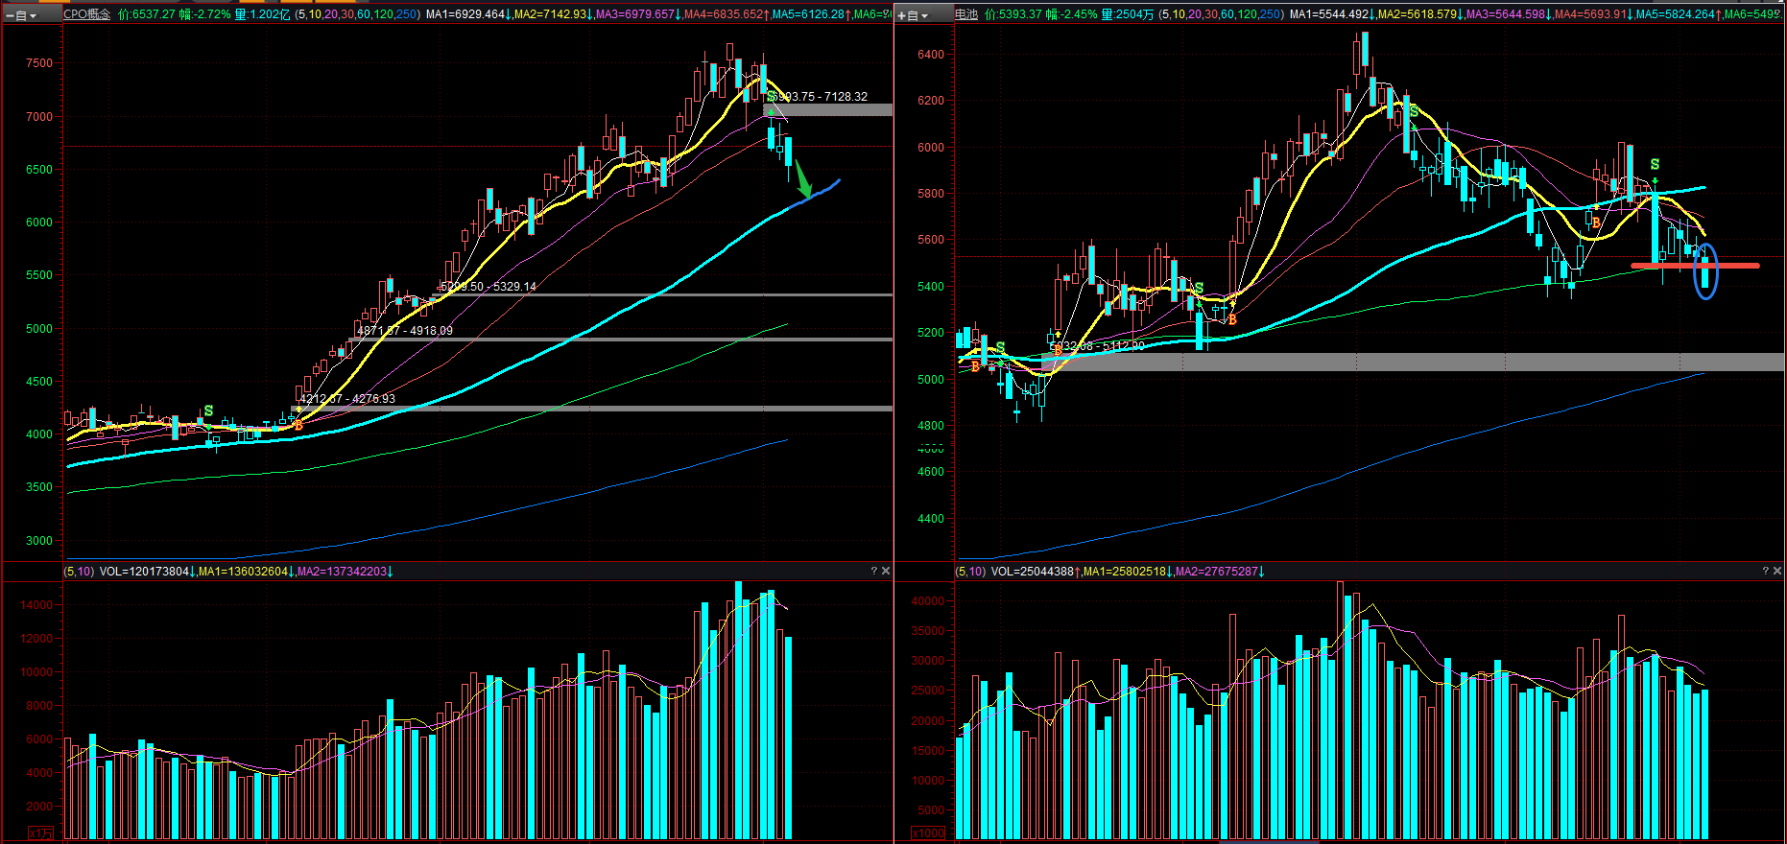The width and height of the screenshot is (1787, 844).
Task: Click the plus icon on right chart header
Action: tap(902, 15)
